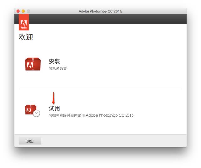Minimize the installer with yellow button
The height and width of the screenshot is (168, 201).
pos(23,11)
